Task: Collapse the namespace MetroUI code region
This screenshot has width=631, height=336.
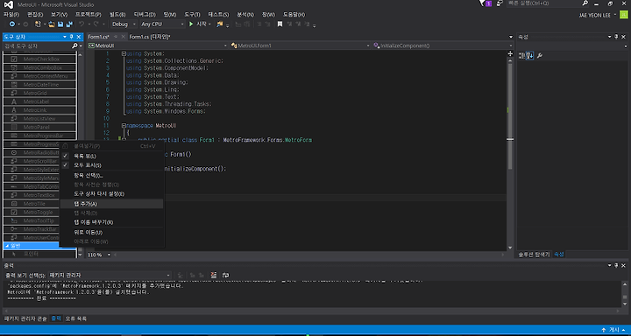Action: pyautogui.click(x=124, y=125)
